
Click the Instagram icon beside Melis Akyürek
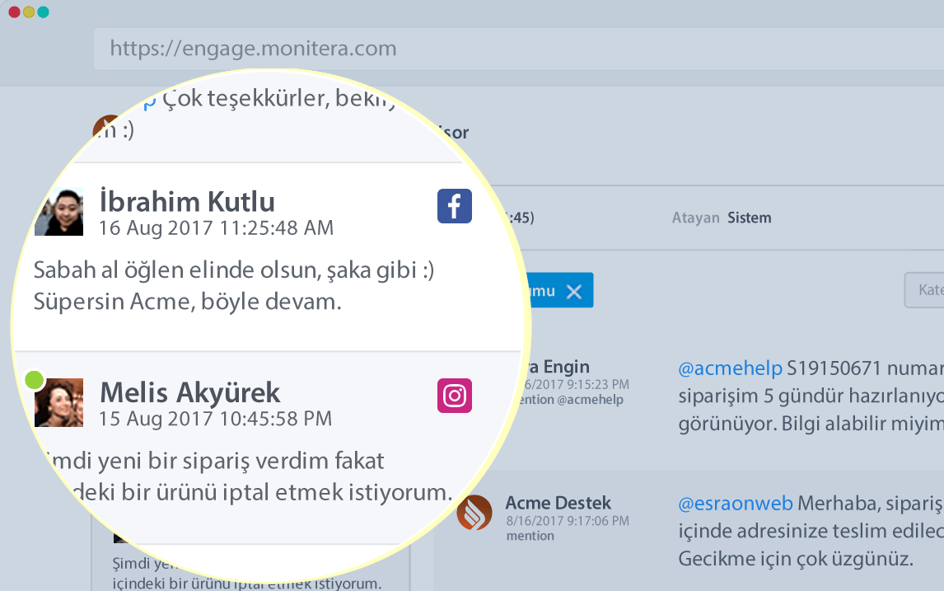(x=454, y=396)
